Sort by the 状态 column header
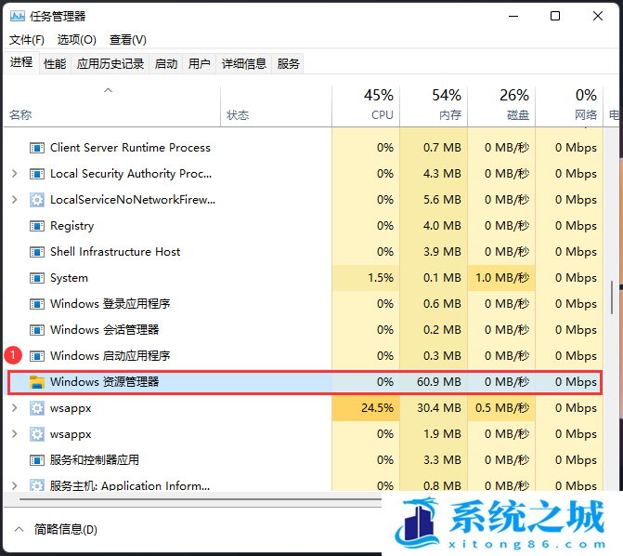The height and width of the screenshot is (556, 623). 276,107
